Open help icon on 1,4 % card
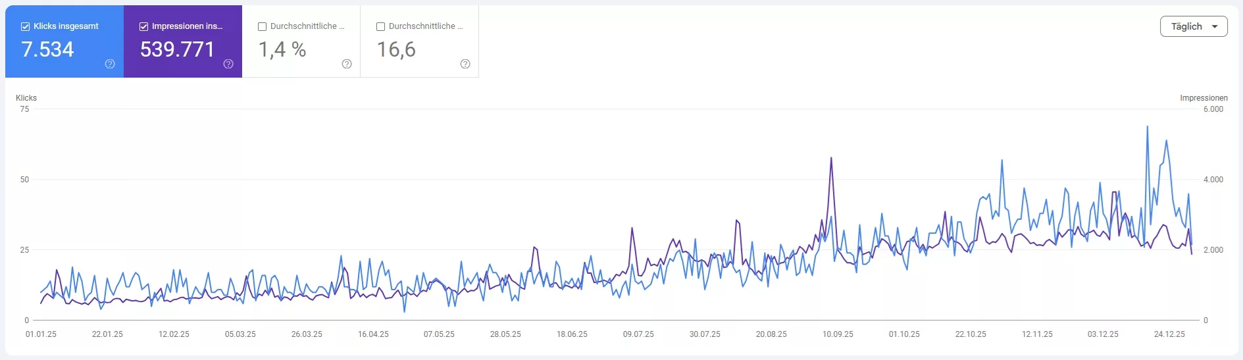The height and width of the screenshot is (360, 1243). pyautogui.click(x=347, y=64)
